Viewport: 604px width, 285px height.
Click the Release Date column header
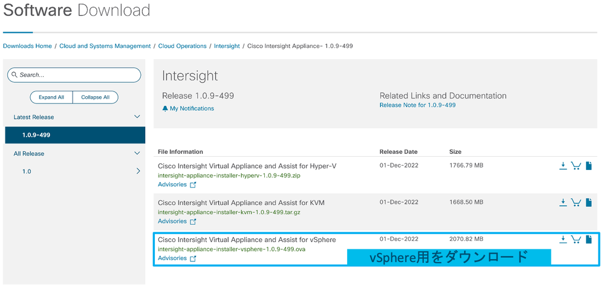(x=398, y=151)
